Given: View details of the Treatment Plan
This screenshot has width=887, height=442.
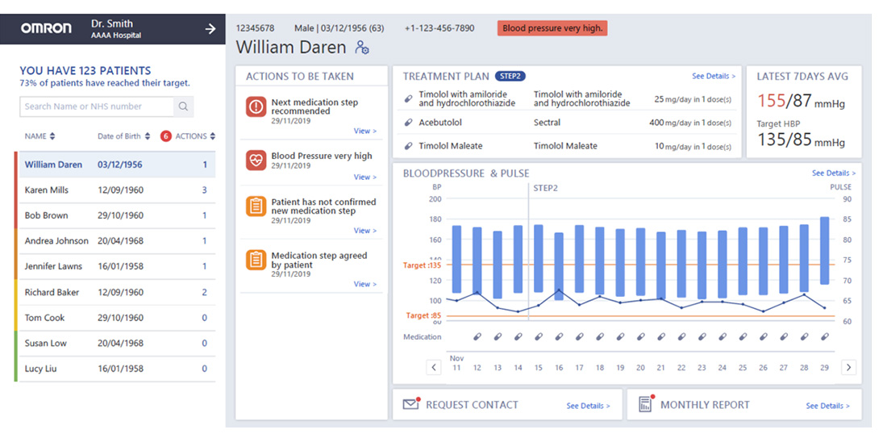Looking at the screenshot, I should click(x=713, y=77).
